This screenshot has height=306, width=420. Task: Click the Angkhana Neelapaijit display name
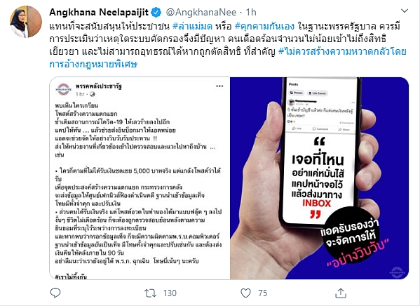(x=99, y=13)
